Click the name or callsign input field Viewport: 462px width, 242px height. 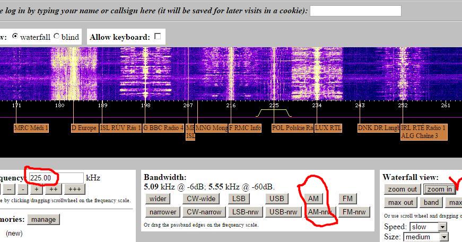click(355, 11)
